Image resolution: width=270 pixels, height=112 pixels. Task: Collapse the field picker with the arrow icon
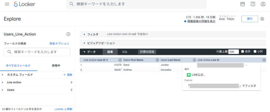click(68, 34)
